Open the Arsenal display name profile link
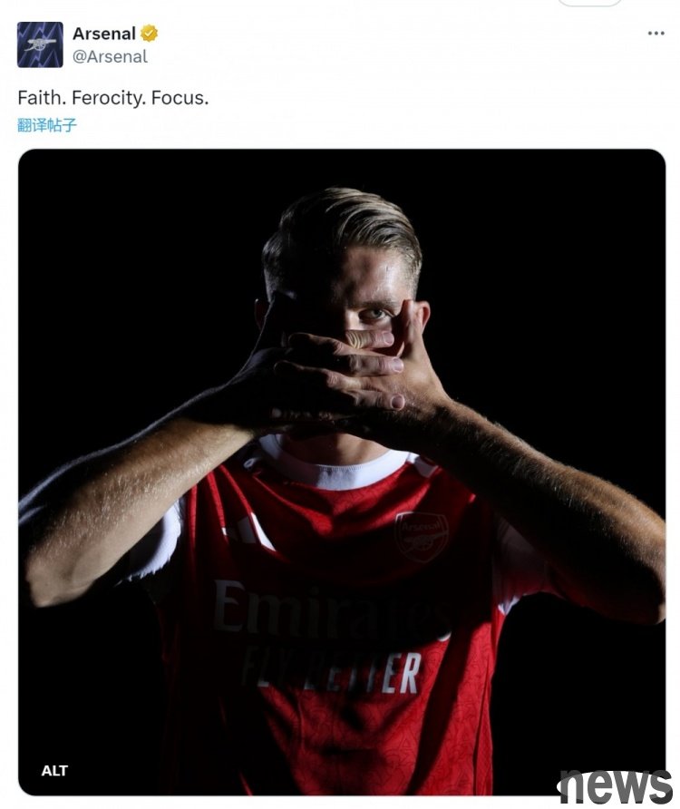This screenshot has width=680, height=809. pyautogui.click(x=103, y=34)
